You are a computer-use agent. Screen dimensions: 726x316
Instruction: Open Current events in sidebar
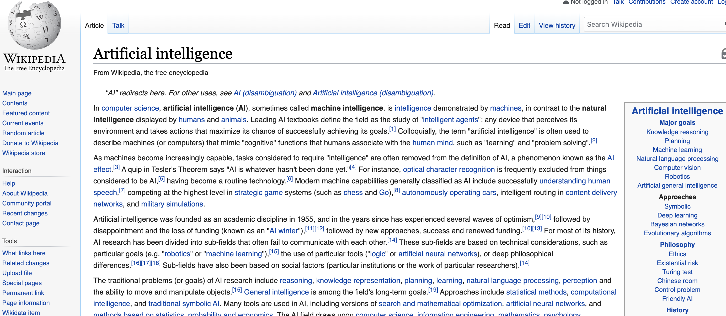pos(23,123)
